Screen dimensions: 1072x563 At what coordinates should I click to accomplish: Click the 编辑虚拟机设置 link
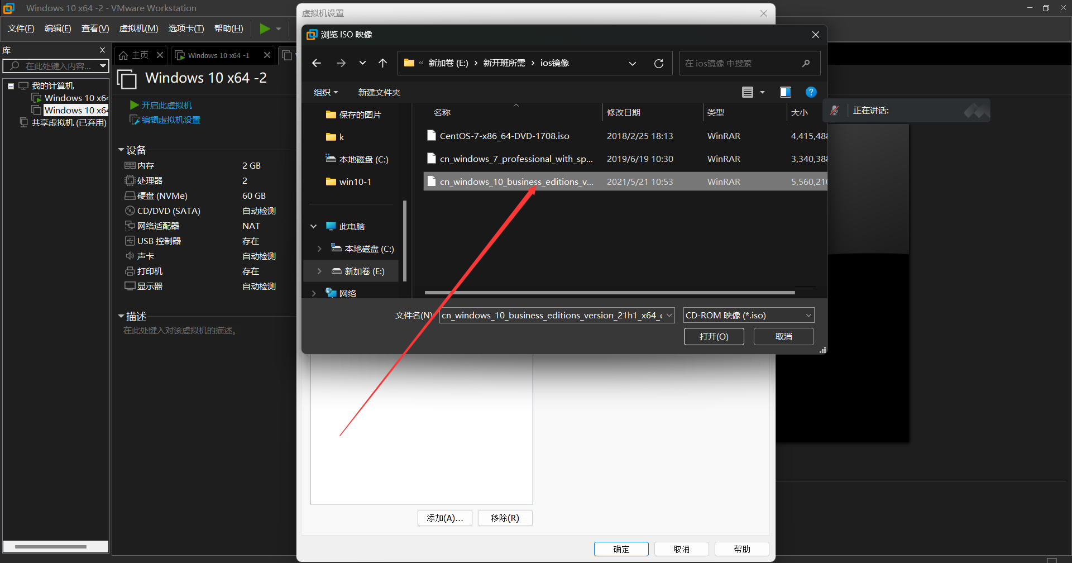[165, 120]
